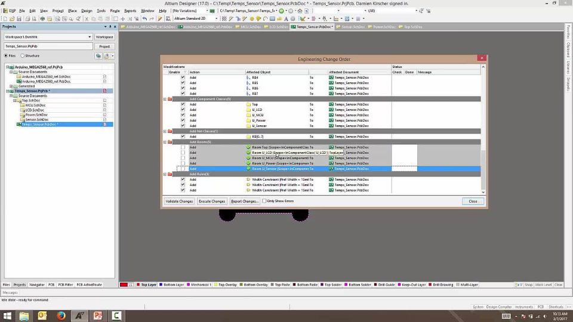This screenshot has height=322, width=573.
Task: Switch to the Navigator panel tab
Action: pyautogui.click(x=36, y=285)
